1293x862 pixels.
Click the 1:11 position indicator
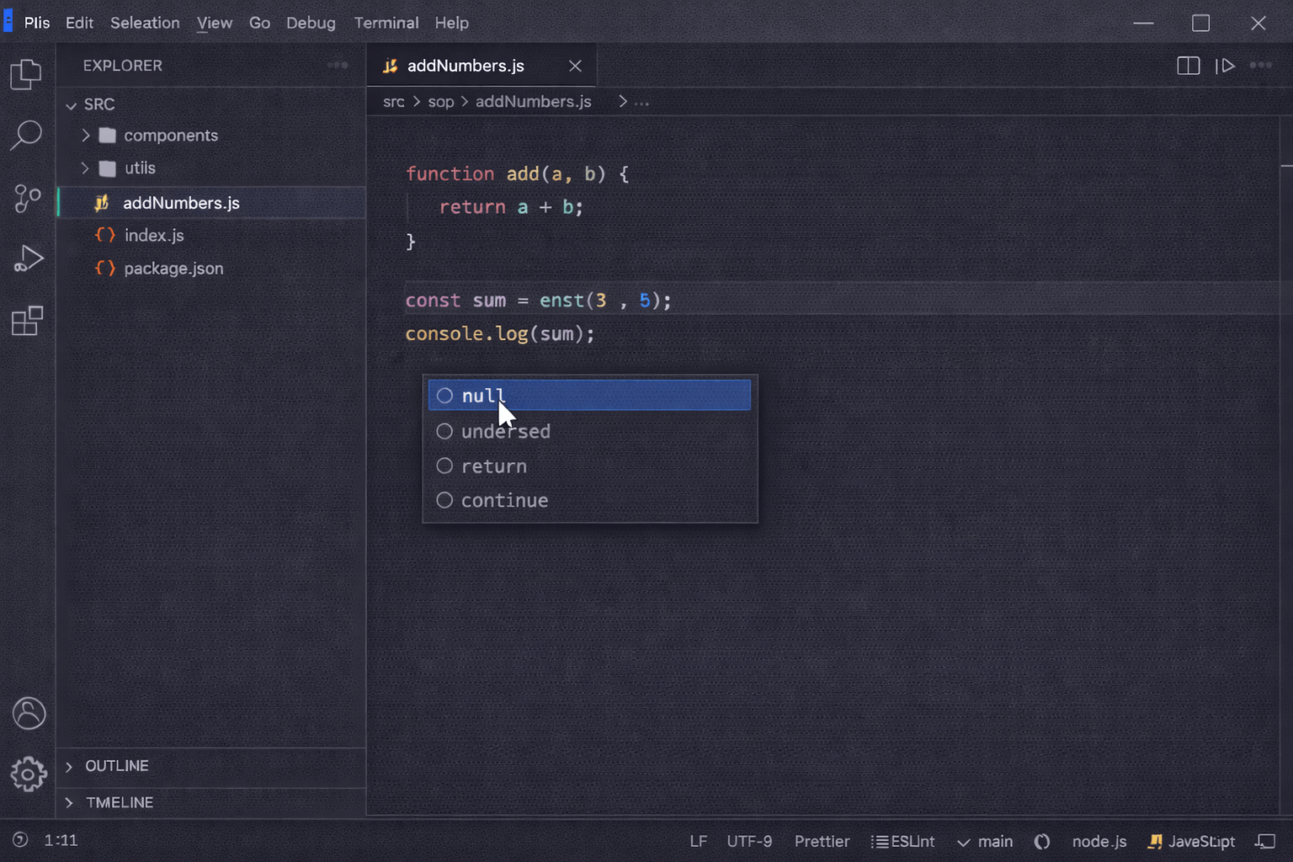click(x=60, y=839)
